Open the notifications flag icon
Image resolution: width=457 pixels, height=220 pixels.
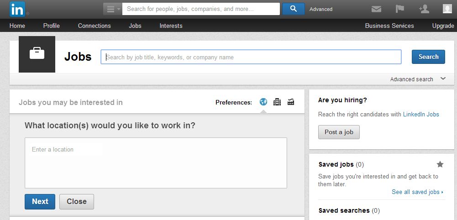tap(400, 9)
